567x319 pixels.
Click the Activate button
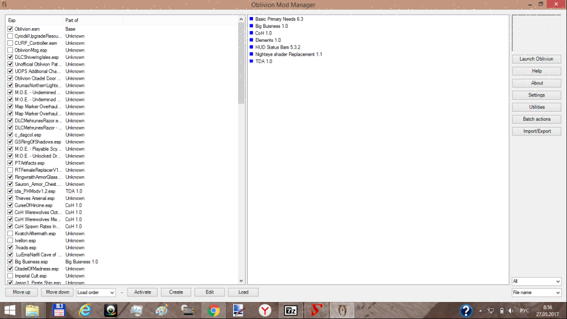click(x=142, y=292)
